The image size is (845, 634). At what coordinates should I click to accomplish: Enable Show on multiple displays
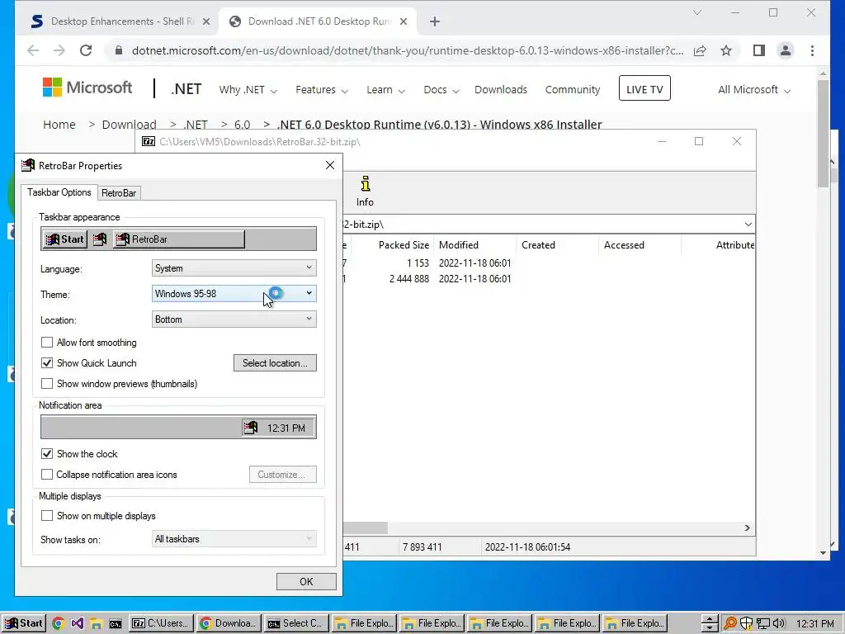pyautogui.click(x=47, y=515)
